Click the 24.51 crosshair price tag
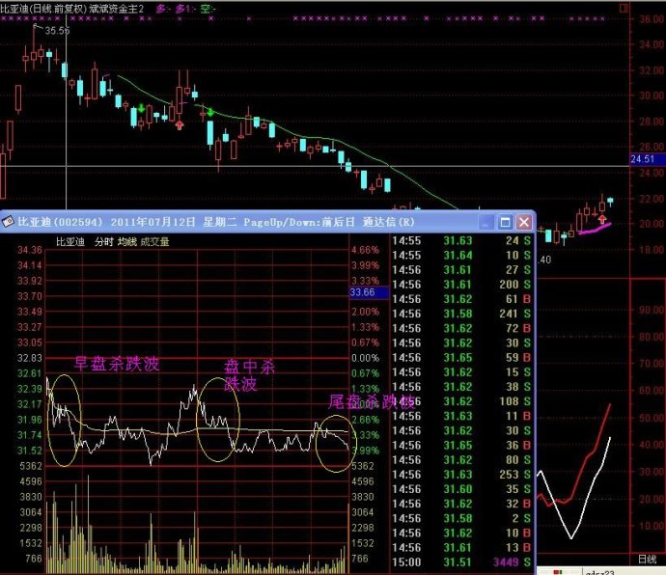The height and width of the screenshot is (575, 666). pos(647,159)
